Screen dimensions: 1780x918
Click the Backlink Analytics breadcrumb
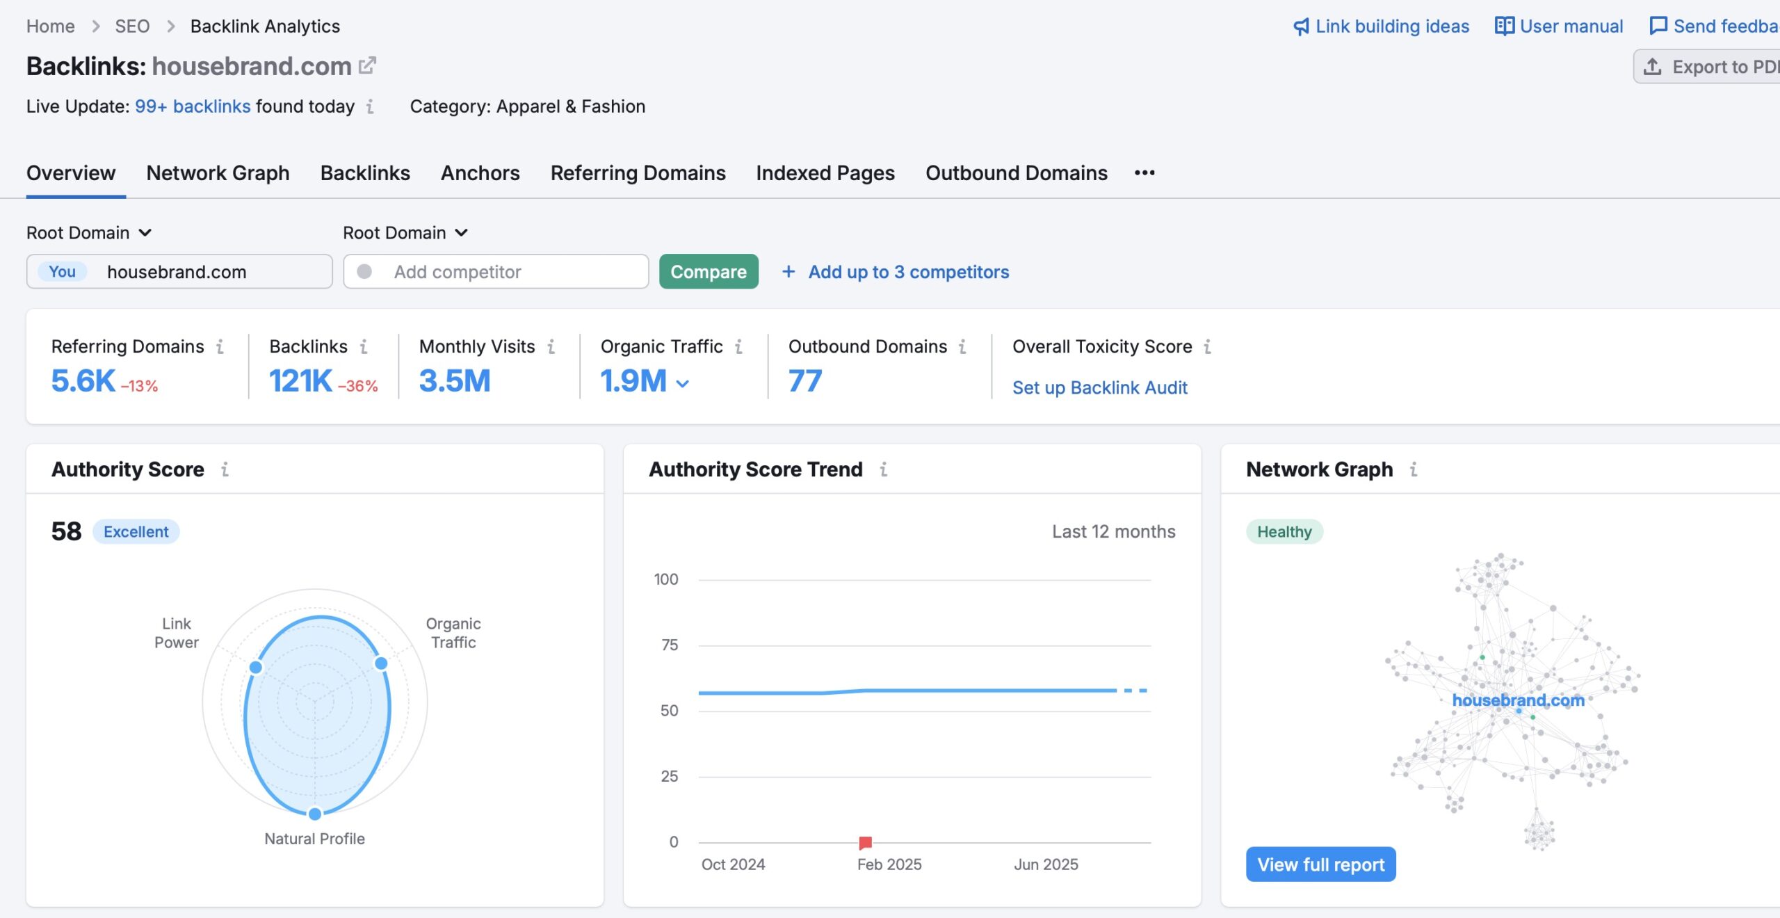(265, 26)
